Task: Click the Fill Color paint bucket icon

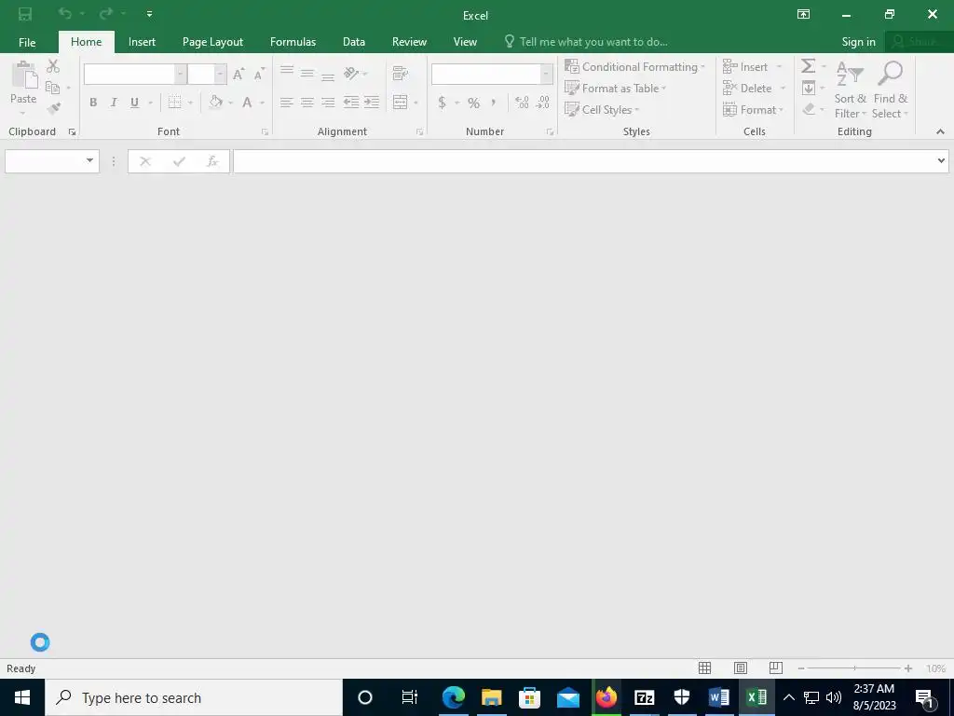Action: click(215, 103)
